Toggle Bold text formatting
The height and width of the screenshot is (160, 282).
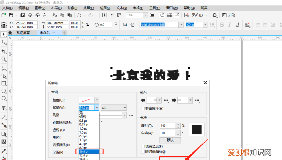[222, 25]
